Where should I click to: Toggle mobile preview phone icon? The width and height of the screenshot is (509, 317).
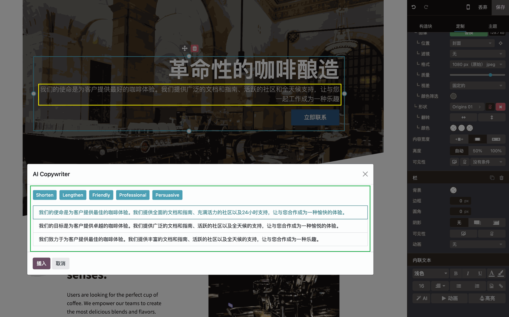468,7
